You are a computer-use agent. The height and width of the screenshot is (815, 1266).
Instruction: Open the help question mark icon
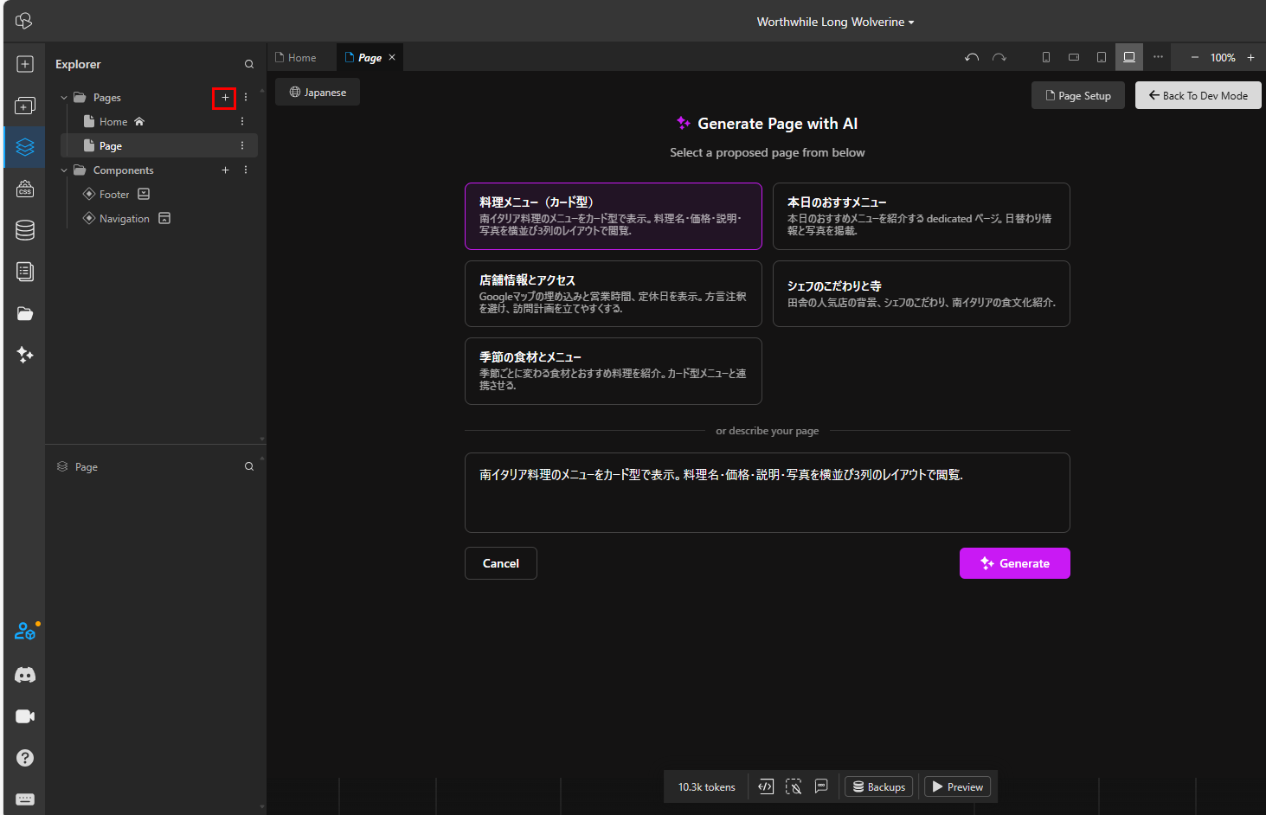point(24,758)
